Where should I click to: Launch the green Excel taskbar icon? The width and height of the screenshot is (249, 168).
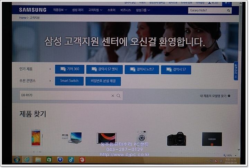pyautogui.click(x=49, y=160)
